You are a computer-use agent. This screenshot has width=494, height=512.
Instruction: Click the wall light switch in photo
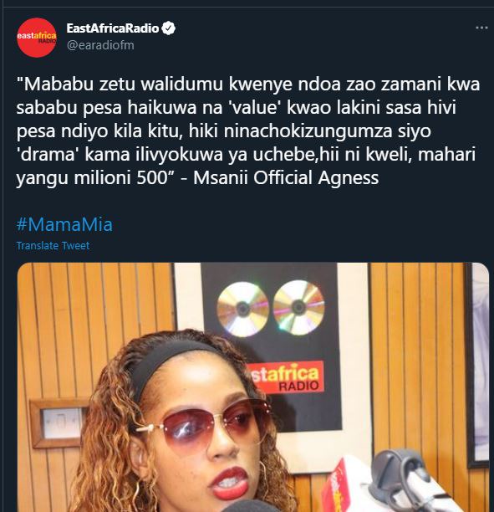[x=58, y=423]
